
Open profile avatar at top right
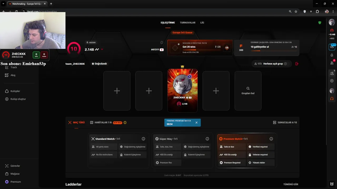(x=332, y=23)
